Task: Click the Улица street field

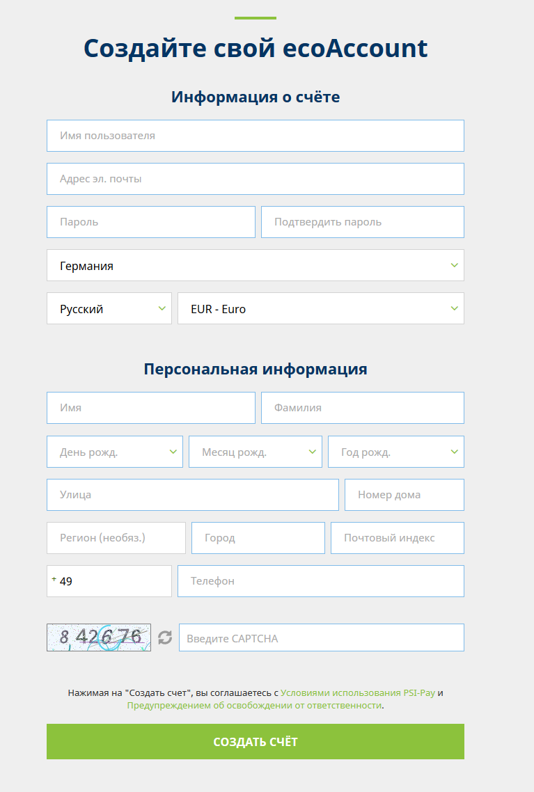Action: (x=192, y=495)
